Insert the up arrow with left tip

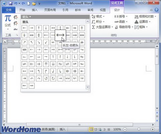[39, 71]
